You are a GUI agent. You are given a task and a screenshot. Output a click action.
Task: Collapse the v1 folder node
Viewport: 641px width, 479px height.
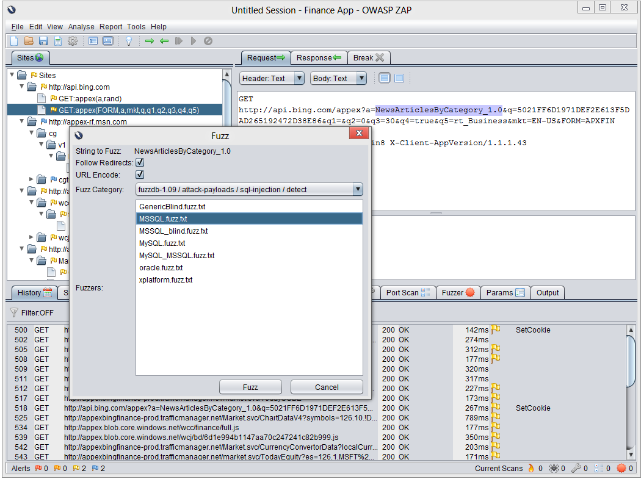[42, 144]
